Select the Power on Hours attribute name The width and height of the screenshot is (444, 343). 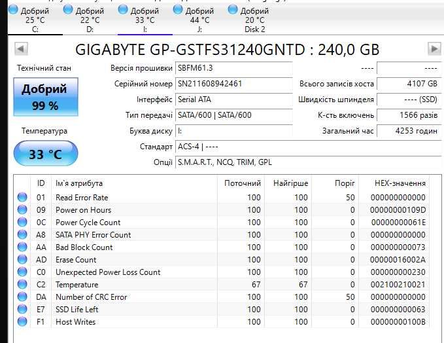click(x=83, y=210)
